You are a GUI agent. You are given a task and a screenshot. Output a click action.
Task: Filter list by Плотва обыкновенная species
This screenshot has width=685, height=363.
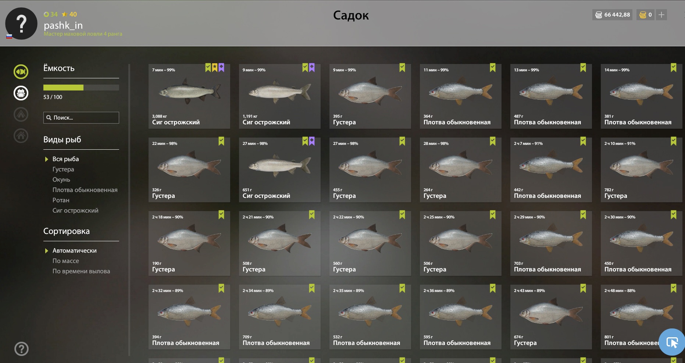(85, 190)
